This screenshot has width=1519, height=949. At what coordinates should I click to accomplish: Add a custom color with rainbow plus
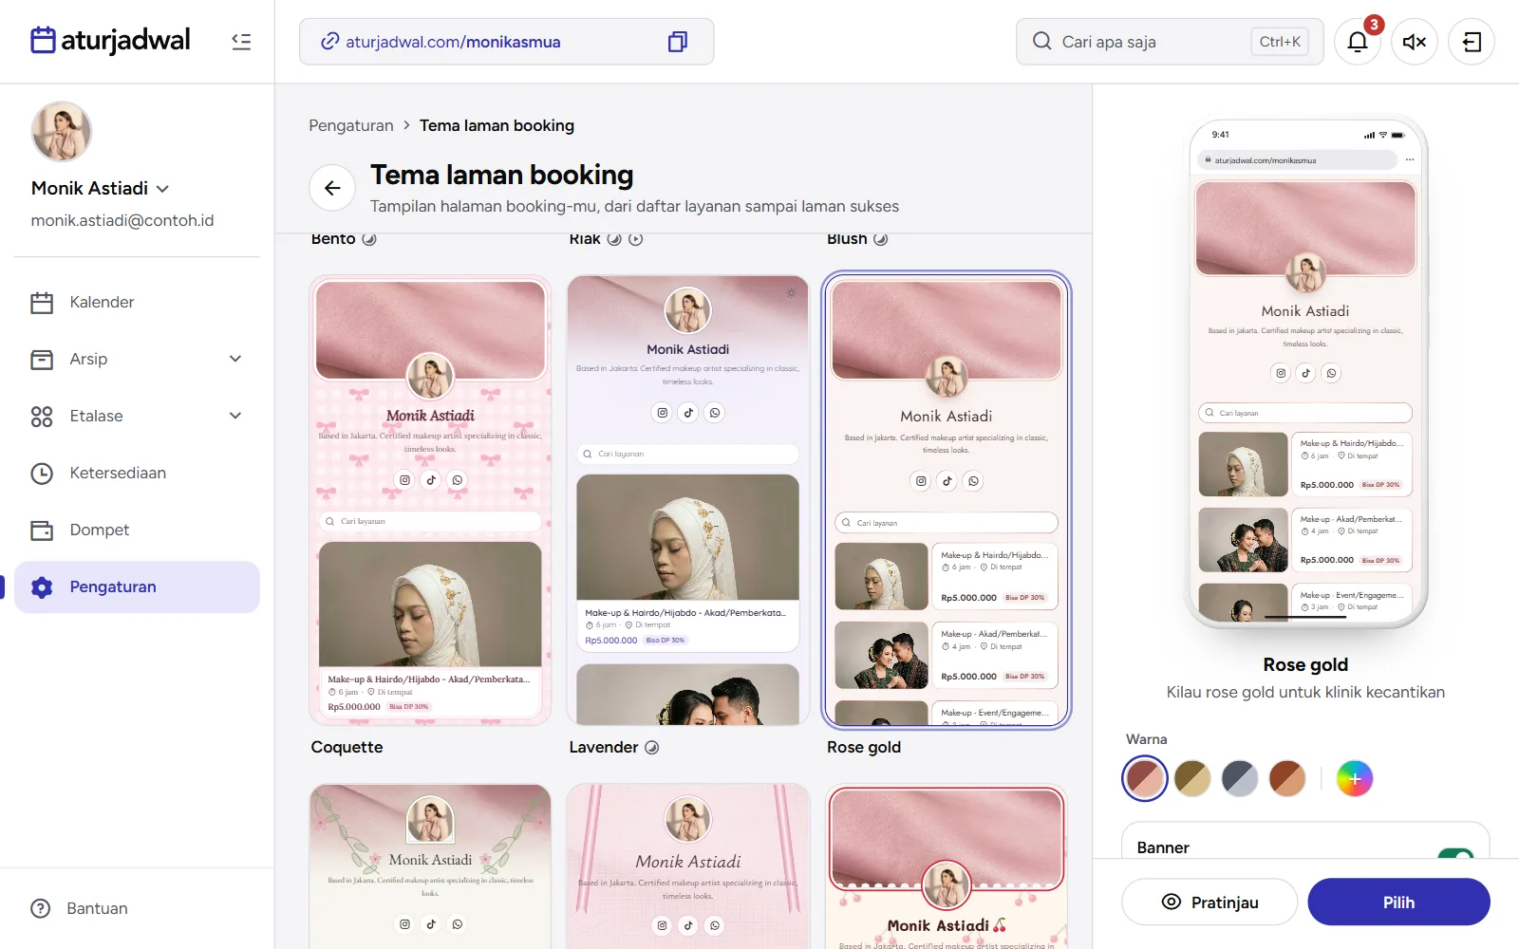[x=1355, y=778]
